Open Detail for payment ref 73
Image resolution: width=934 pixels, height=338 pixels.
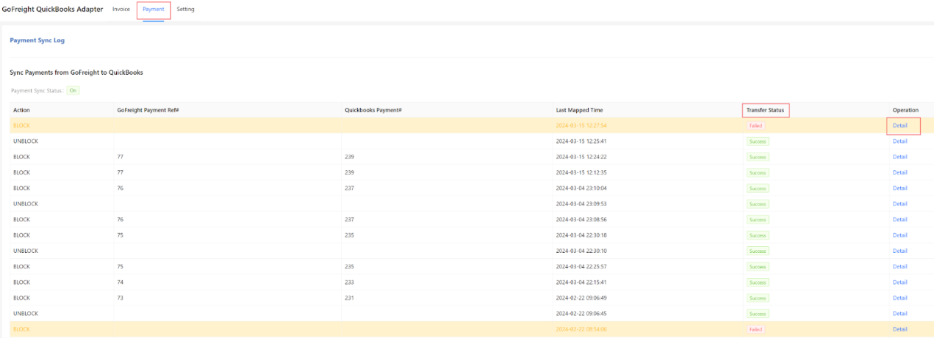tap(899, 298)
